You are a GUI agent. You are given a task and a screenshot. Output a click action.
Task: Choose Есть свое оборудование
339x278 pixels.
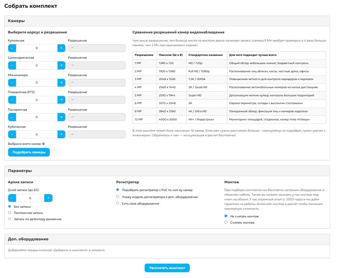[x=118, y=203]
